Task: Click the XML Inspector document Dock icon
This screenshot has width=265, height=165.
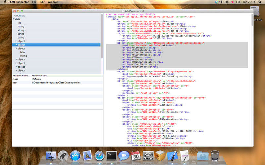Action: [185, 155]
